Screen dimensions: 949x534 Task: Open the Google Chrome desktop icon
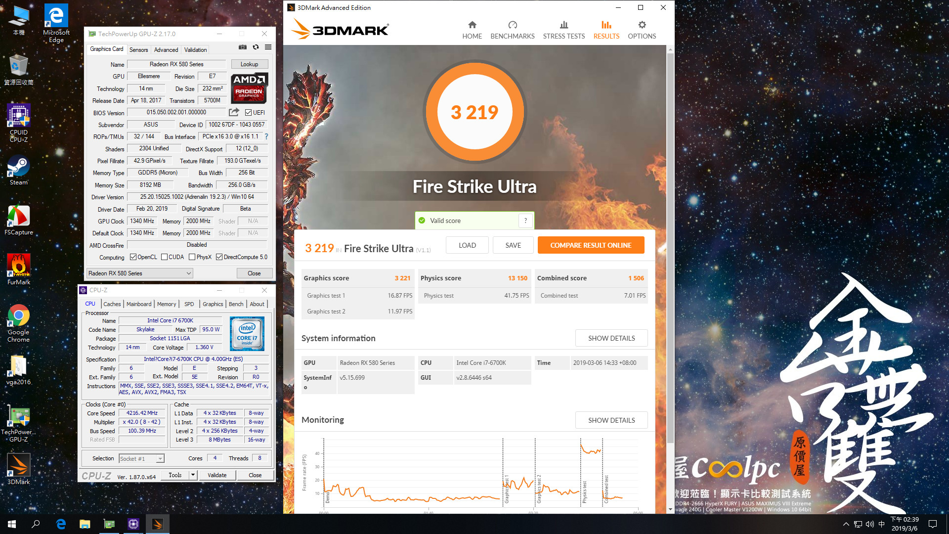19,323
